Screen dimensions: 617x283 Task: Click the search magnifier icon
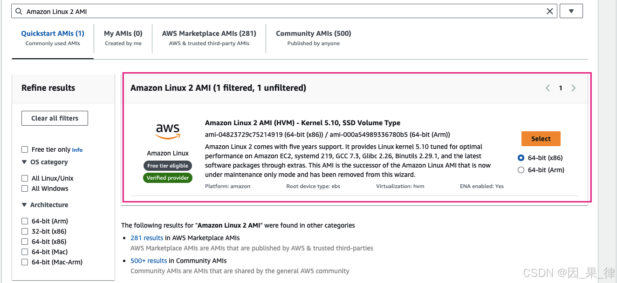19,11
